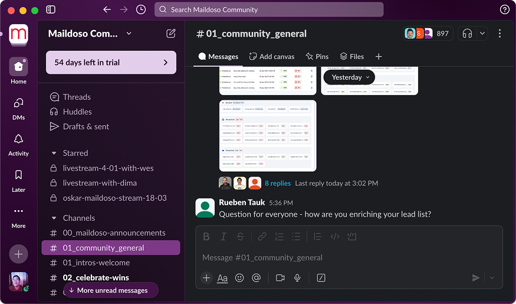
Task: Open the Pins tab
Action: 317,57
